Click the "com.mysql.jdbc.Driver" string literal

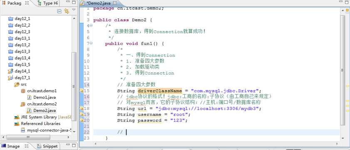[x=225, y=91]
